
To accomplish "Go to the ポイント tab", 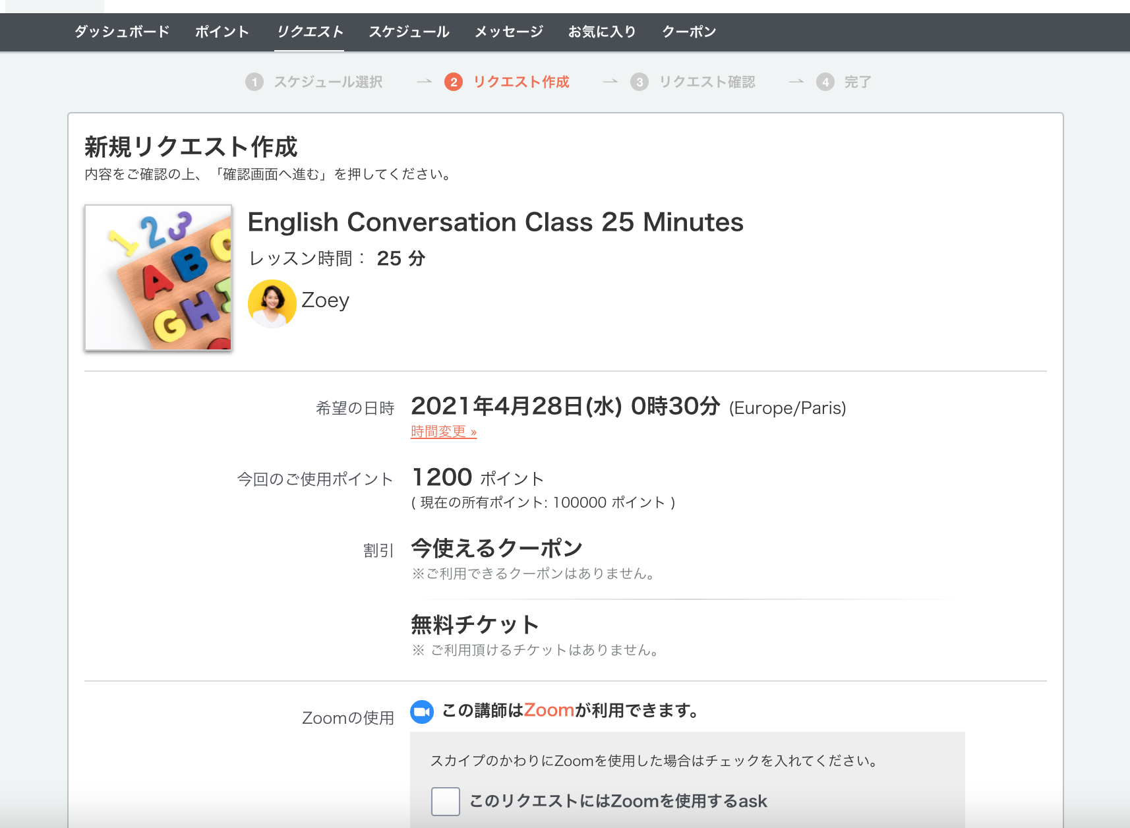I will (x=222, y=32).
